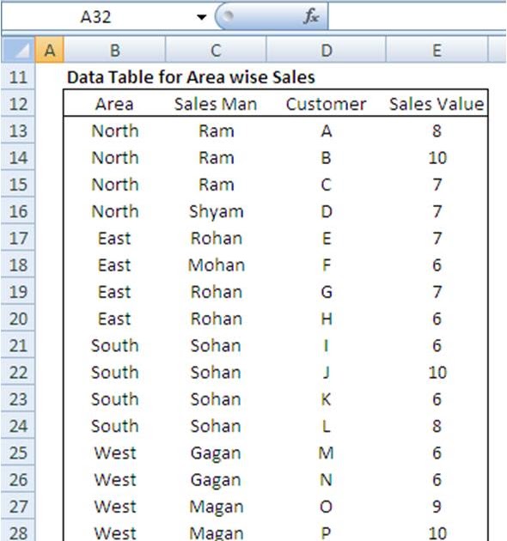Click the cell containing Shyam

click(216, 211)
